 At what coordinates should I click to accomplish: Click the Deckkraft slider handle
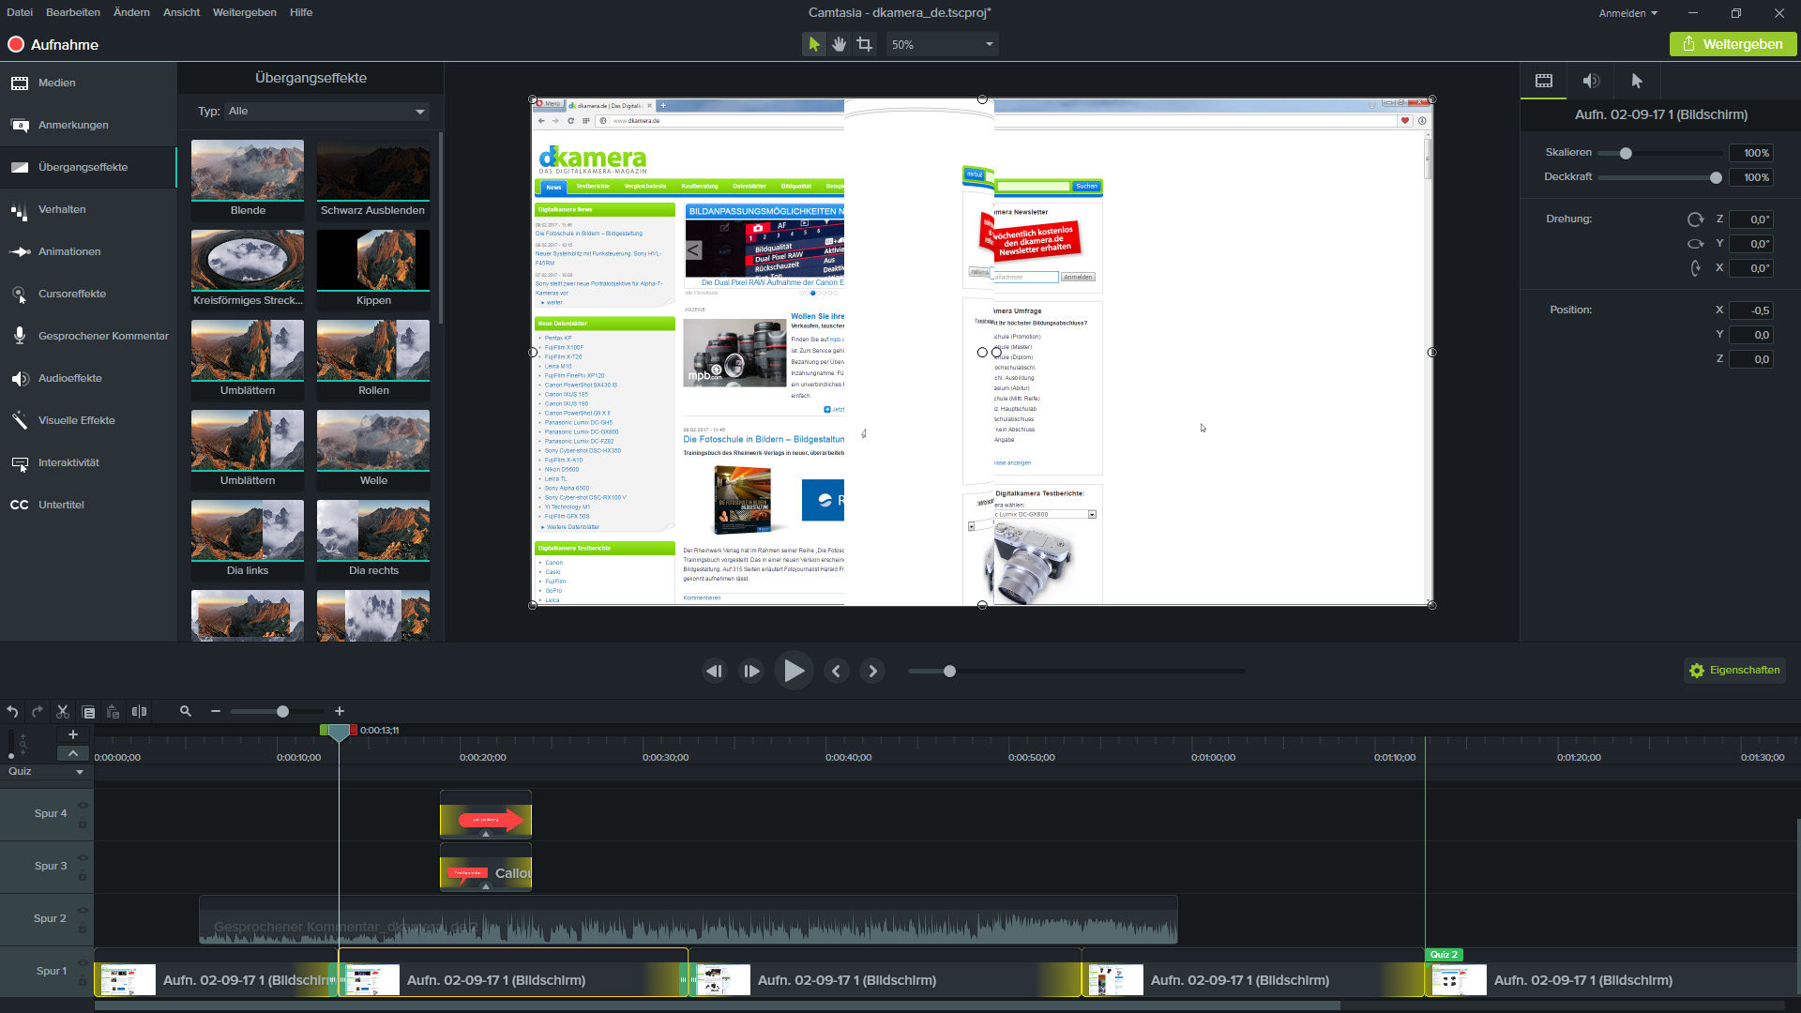point(1717,176)
